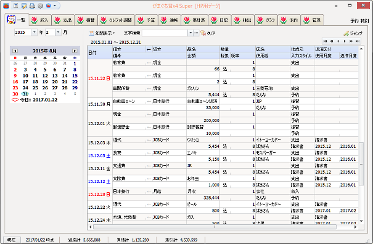Select the 15.12.05 土 date cell
The width and height of the screenshot is (373, 244).
coord(100,156)
